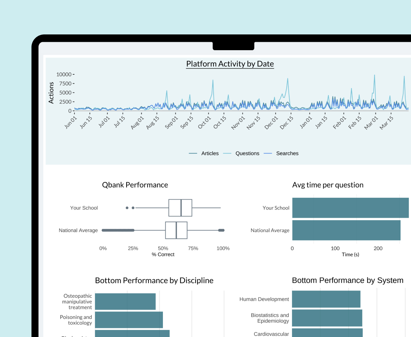Click the Sep 01 axis label
Viewport: 411px width, 337px height.
click(x=171, y=122)
